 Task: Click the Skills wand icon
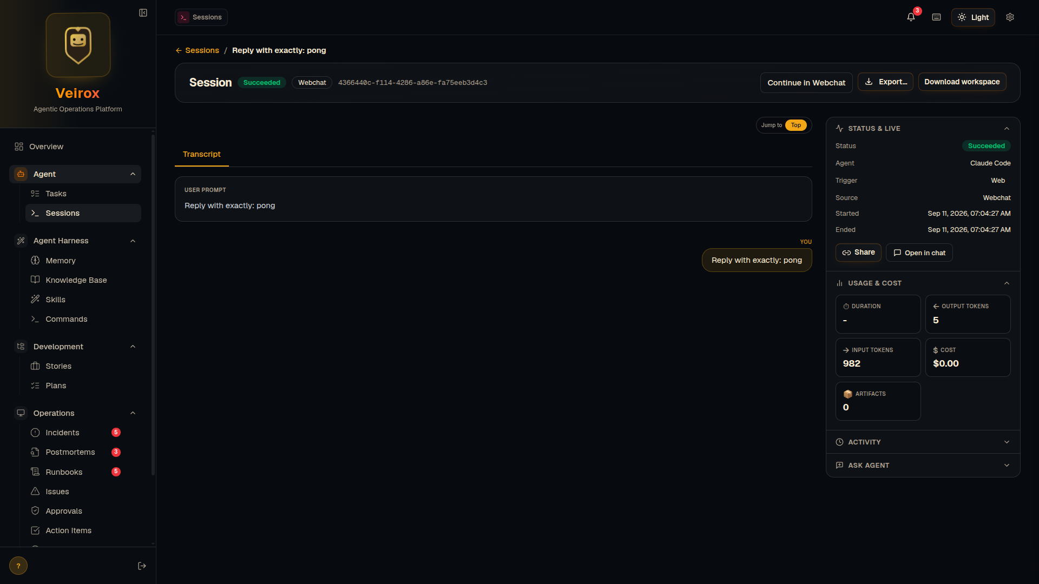click(x=35, y=300)
